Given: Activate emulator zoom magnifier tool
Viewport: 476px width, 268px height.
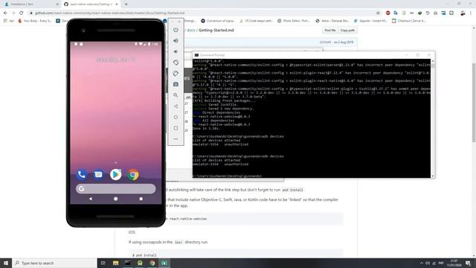Looking at the screenshot, I should coord(176,95).
